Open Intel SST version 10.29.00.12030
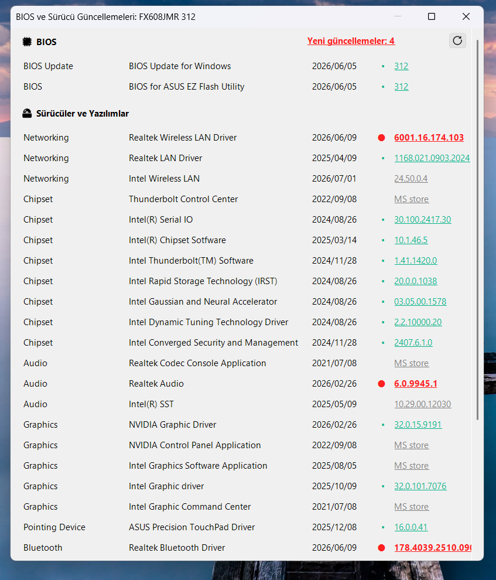This screenshot has height=580, width=496. click(422, 404)
